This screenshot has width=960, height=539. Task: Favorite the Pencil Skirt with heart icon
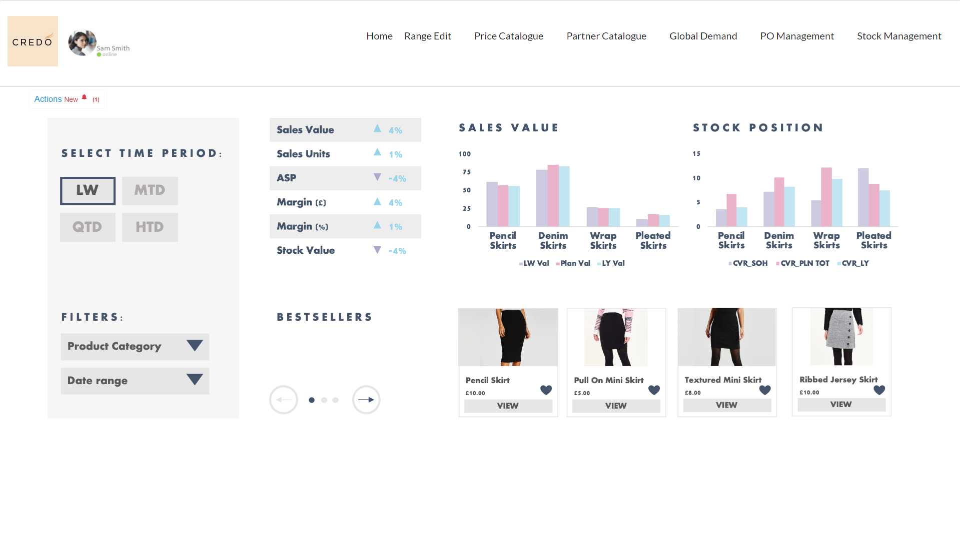(546, 390)
